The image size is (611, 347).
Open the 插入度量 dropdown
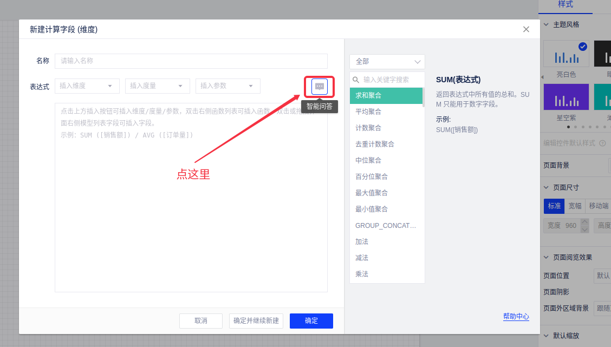tap(157, 86)
